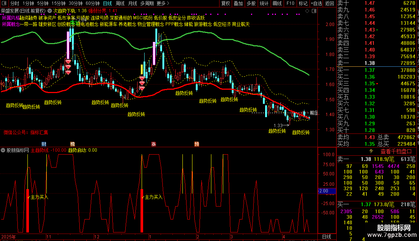This screenshot has width=419, height=241.
Task: Click the 1.33 low price annotation
Action: (278, 125)
